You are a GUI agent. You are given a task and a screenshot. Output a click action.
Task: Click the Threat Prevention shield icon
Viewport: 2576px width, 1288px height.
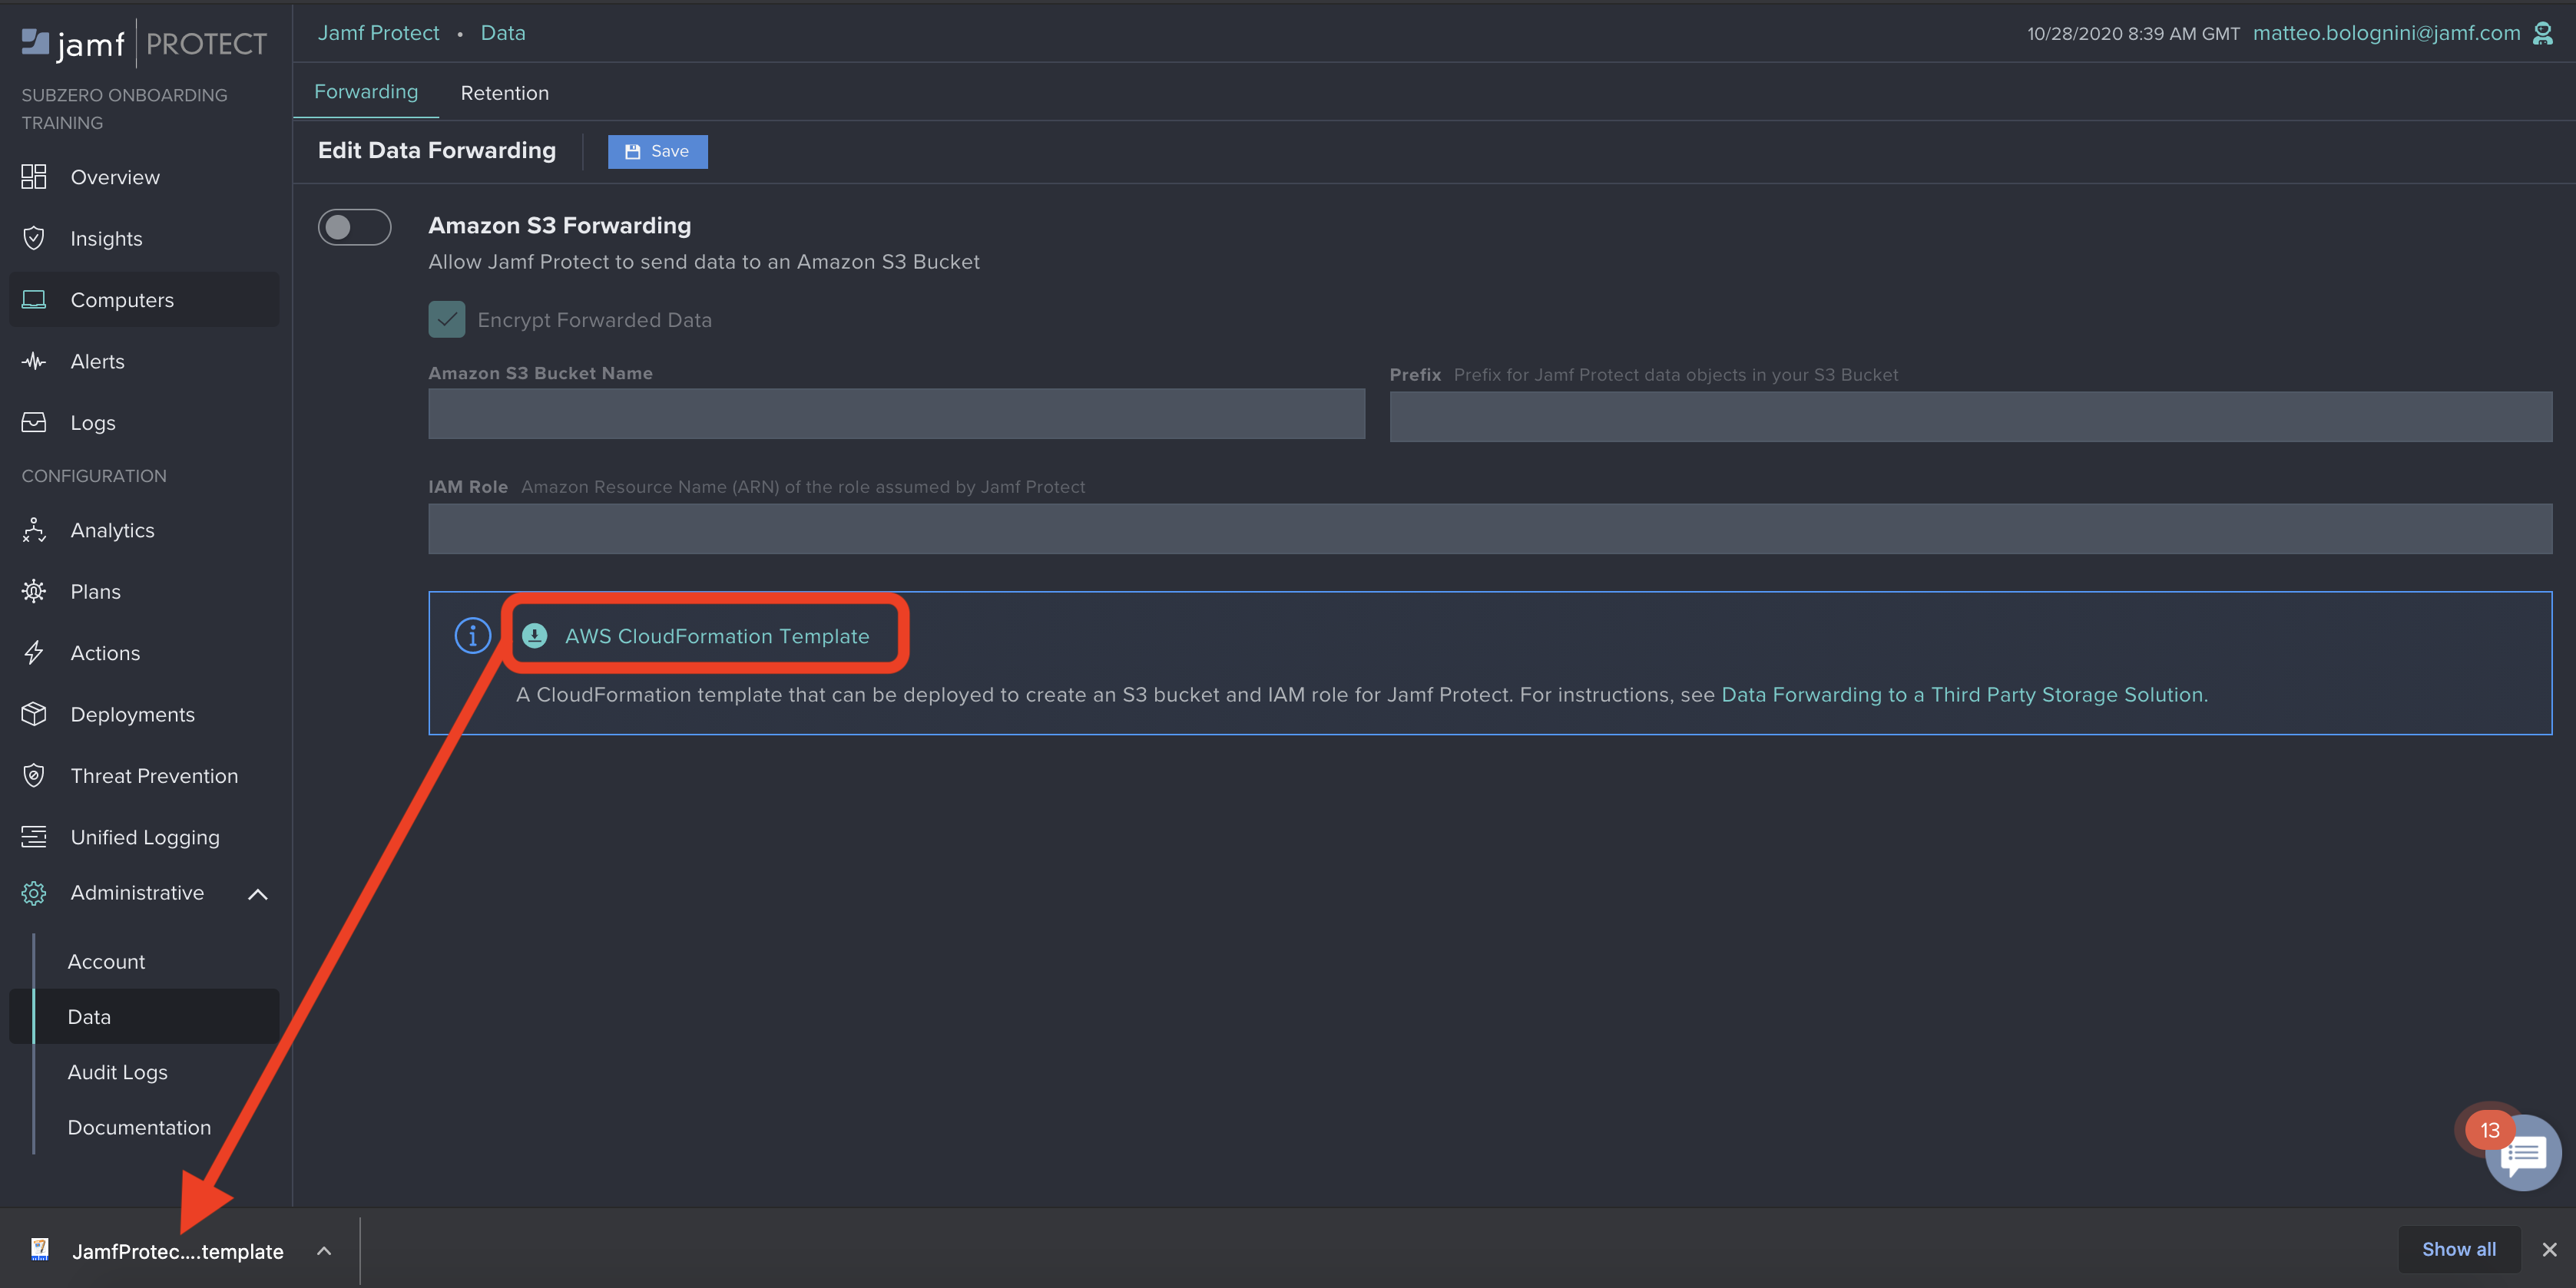point(34,775)
